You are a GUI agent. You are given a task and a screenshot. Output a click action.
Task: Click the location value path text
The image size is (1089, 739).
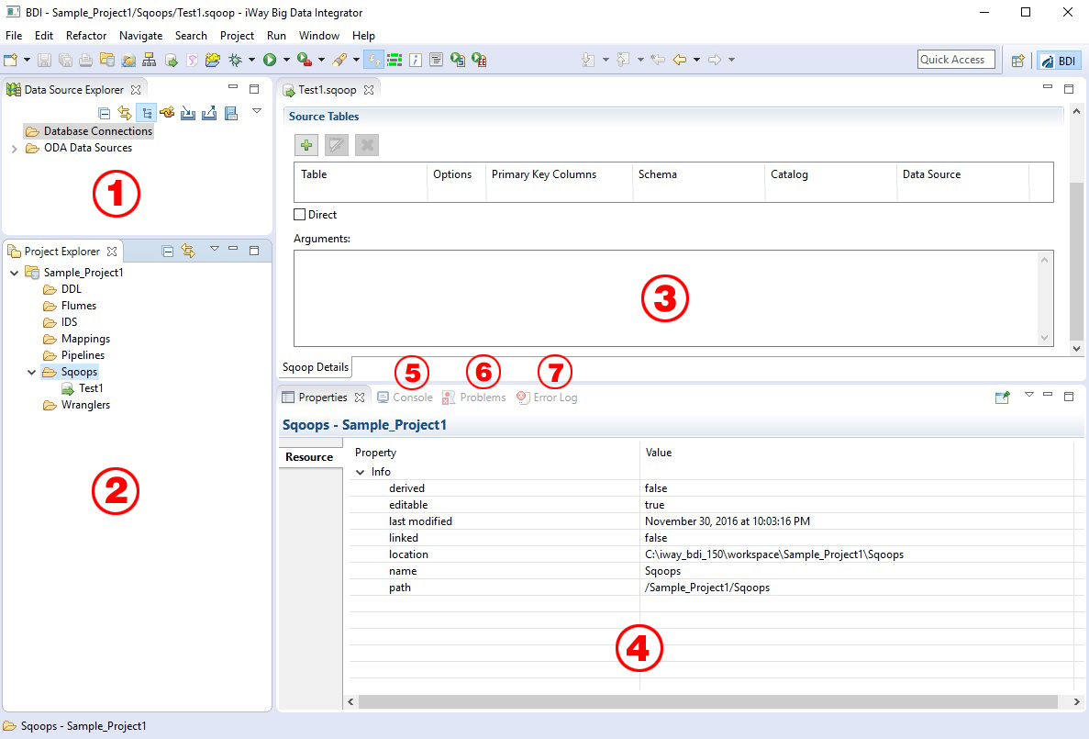(774, 554)
